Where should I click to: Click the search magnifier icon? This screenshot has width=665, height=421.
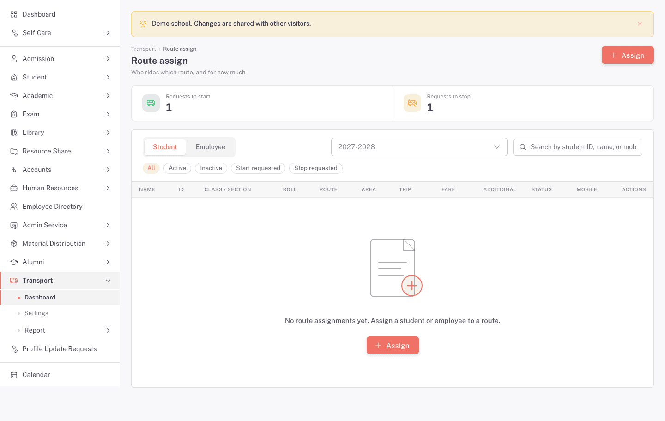[x=523, y=147]
